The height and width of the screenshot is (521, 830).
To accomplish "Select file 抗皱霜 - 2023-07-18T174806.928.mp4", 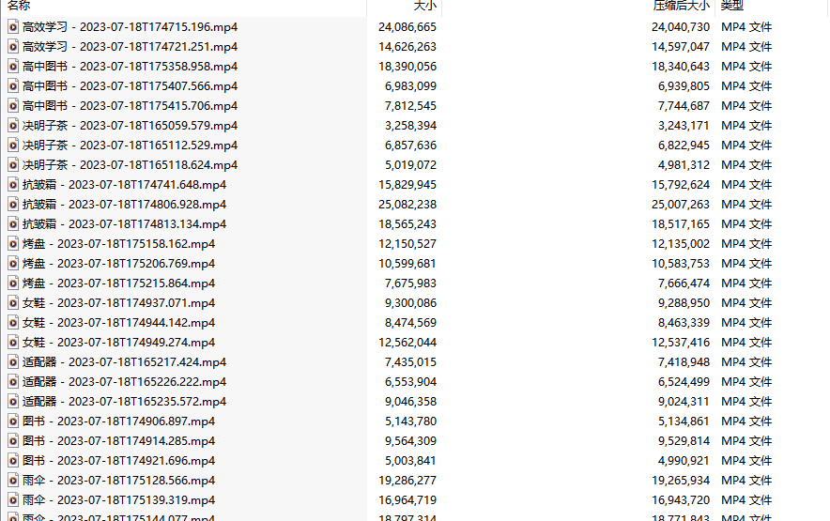I will coord(124,205).
